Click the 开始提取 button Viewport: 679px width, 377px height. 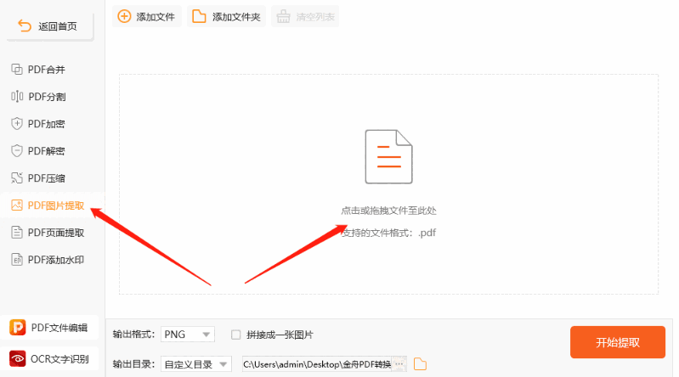618,342
